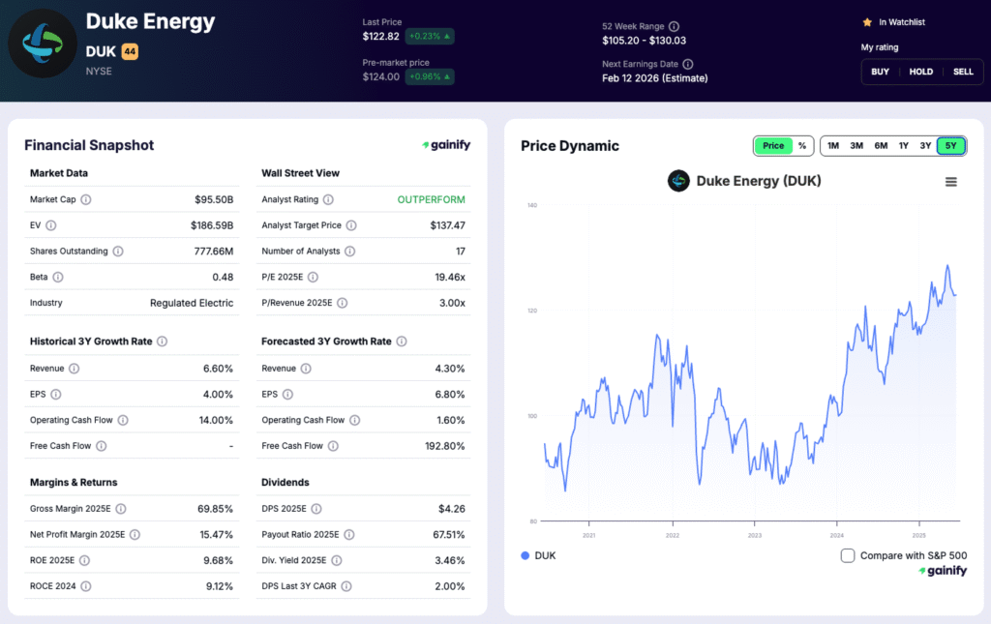Click the BUY rating button
This screenshot has width=991, height=624.
[x=880, y=71]
